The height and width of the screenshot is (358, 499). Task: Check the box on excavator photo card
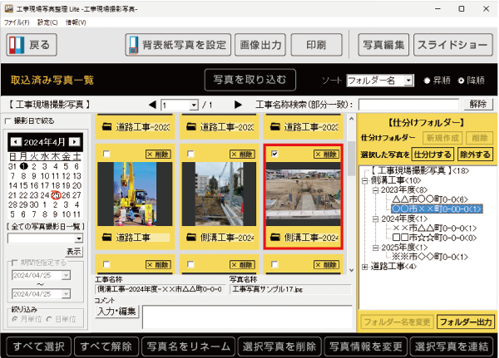[x=106, y=154]
